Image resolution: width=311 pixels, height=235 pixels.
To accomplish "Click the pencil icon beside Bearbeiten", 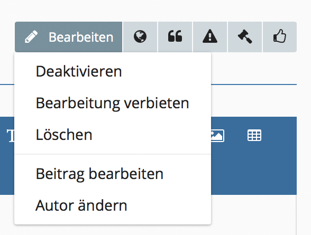I will [31, 36].
